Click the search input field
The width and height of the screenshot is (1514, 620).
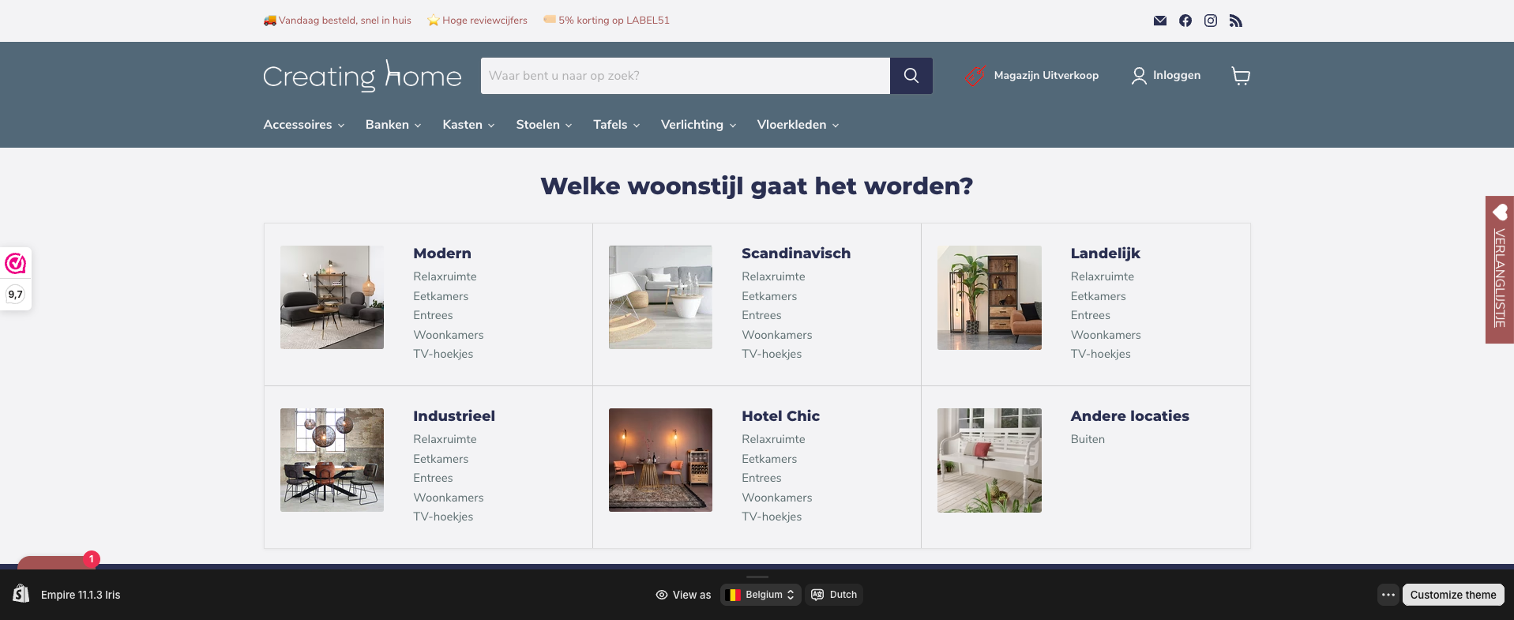point(685,76)
